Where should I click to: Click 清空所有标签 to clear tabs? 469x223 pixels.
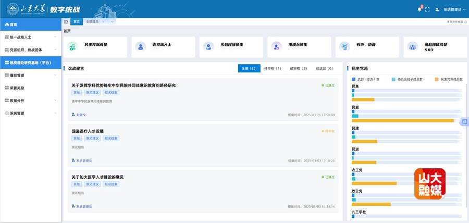(x=456, y=22)
